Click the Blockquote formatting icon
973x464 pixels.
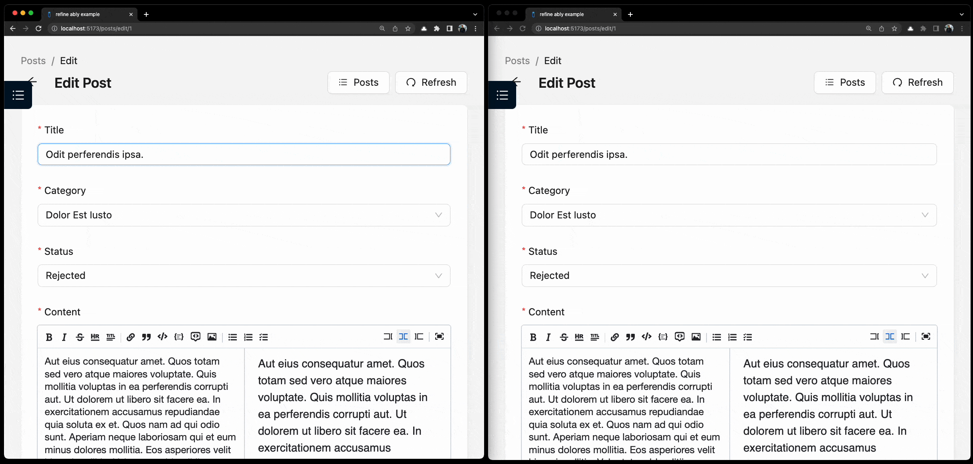point(146,337)
